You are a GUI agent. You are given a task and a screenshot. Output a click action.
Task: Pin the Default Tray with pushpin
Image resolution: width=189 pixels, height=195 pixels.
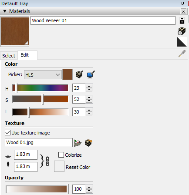[182, 3]
